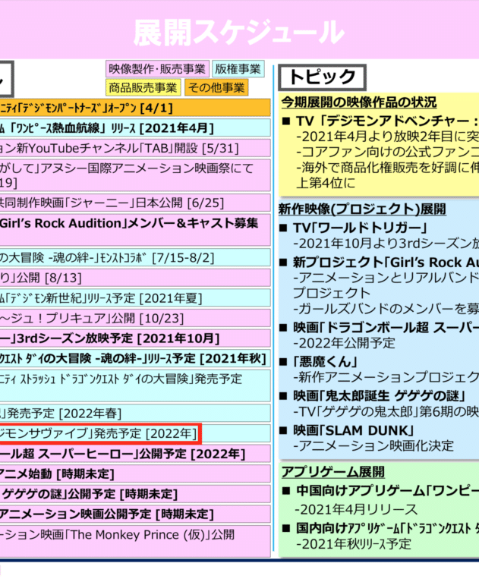Click the TV「ゲゲゲの鬼太郎」第6期 line

click(x=386, y=411)
